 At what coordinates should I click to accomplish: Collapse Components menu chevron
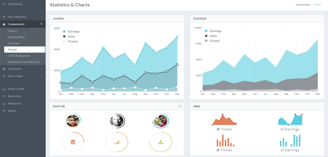42,24
